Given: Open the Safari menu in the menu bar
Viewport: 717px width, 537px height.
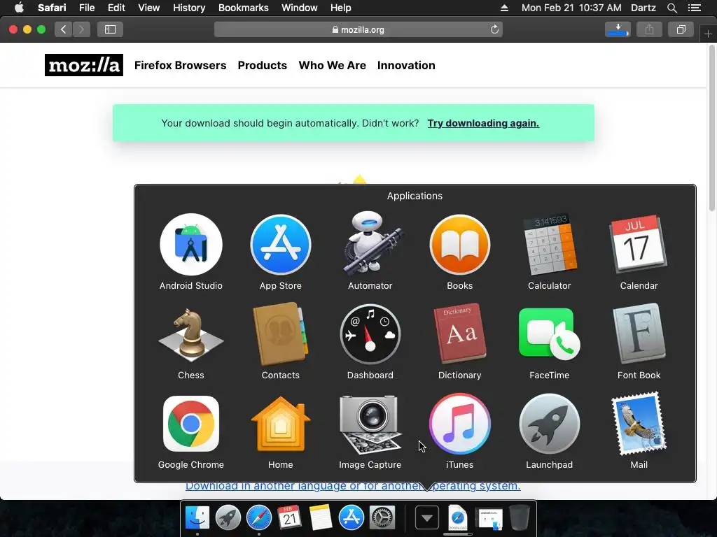Looking at the screenshot, I should click(x=52, y=8).
